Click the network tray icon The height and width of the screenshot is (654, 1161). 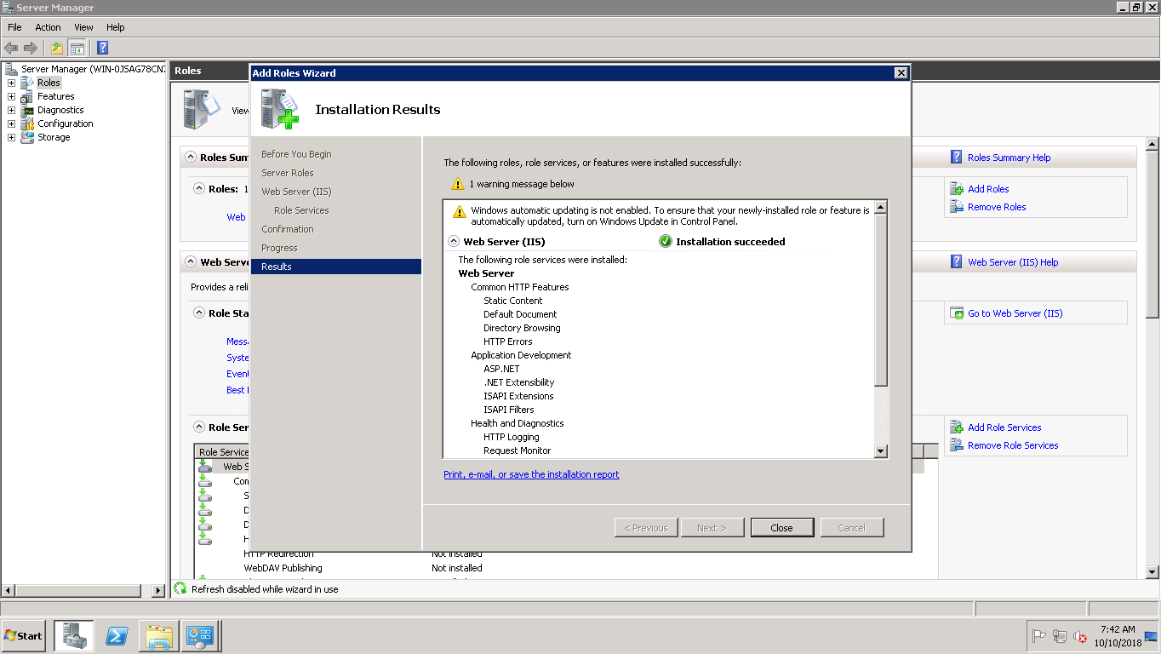click(1060, 636)
